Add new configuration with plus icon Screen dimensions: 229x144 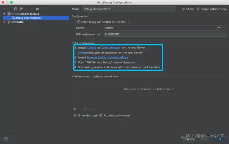click(5, 9)
